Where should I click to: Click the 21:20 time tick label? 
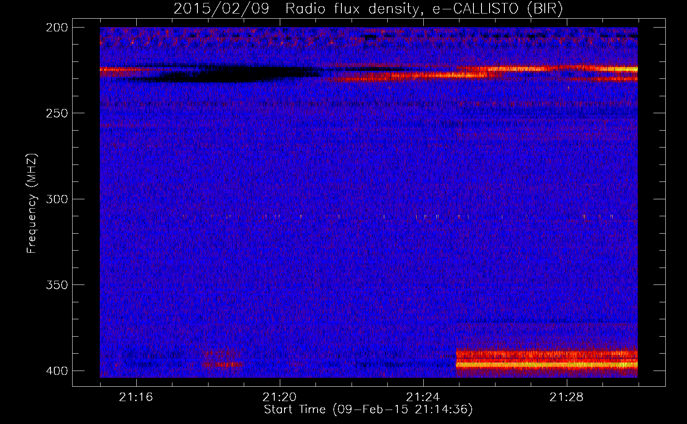[x=279, y=397]
